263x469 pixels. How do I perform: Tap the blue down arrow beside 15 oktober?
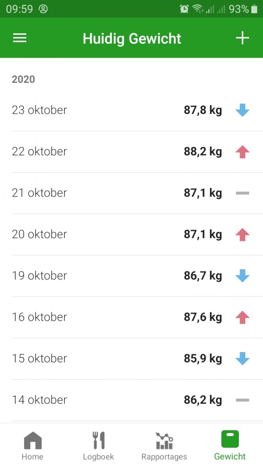pos(243,359)
